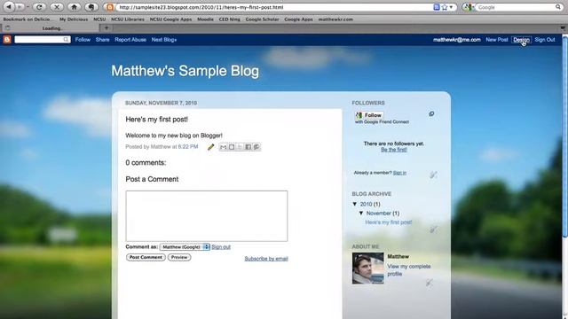The image size is (568, 319).
Task: Reload the page with the Reload button
Action: click(39, 7)
